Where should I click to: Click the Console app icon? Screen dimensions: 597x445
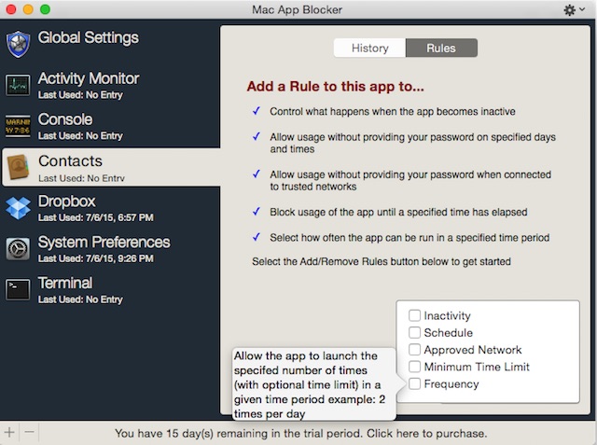(x=19, y=126)
